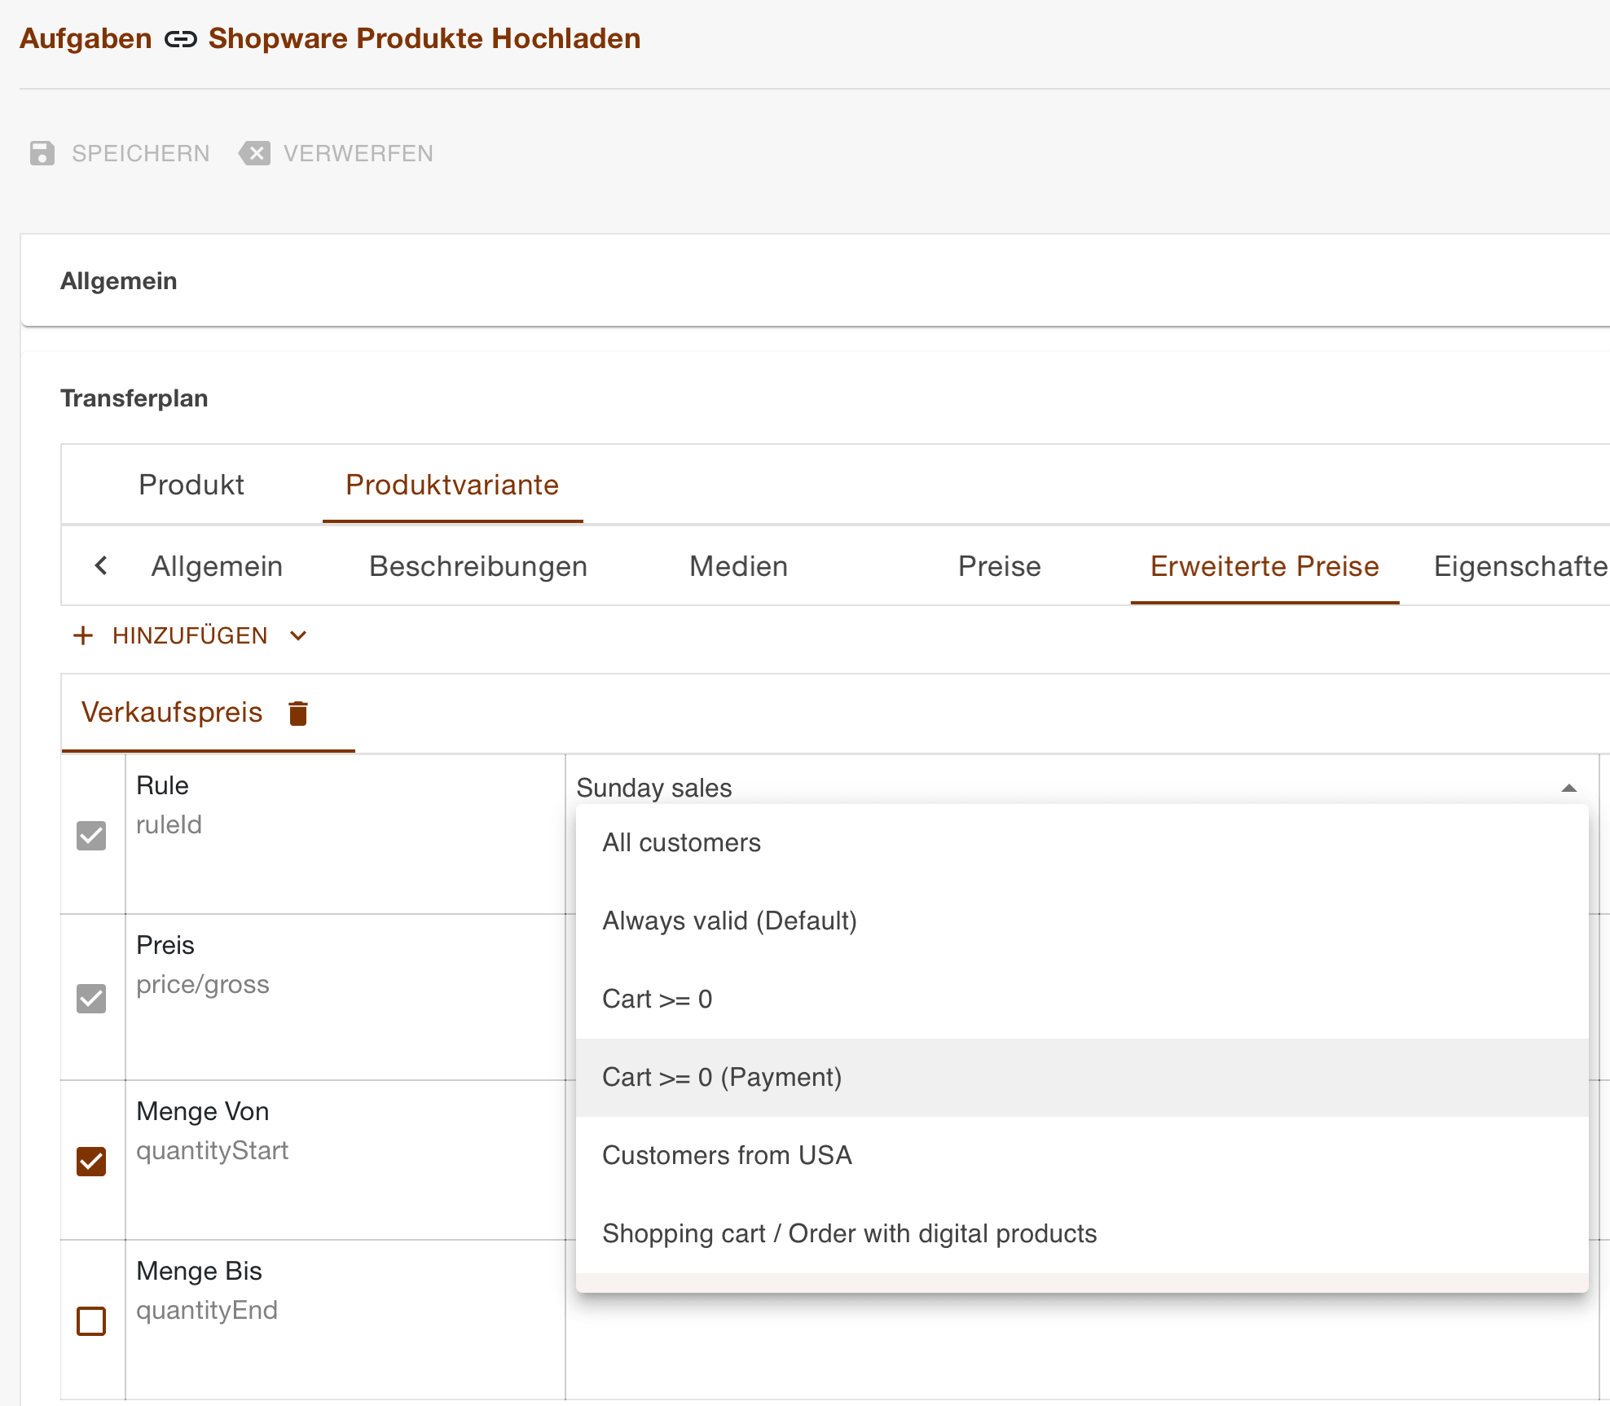Click the 'Menge Bis' label

tap(200, 1271)
